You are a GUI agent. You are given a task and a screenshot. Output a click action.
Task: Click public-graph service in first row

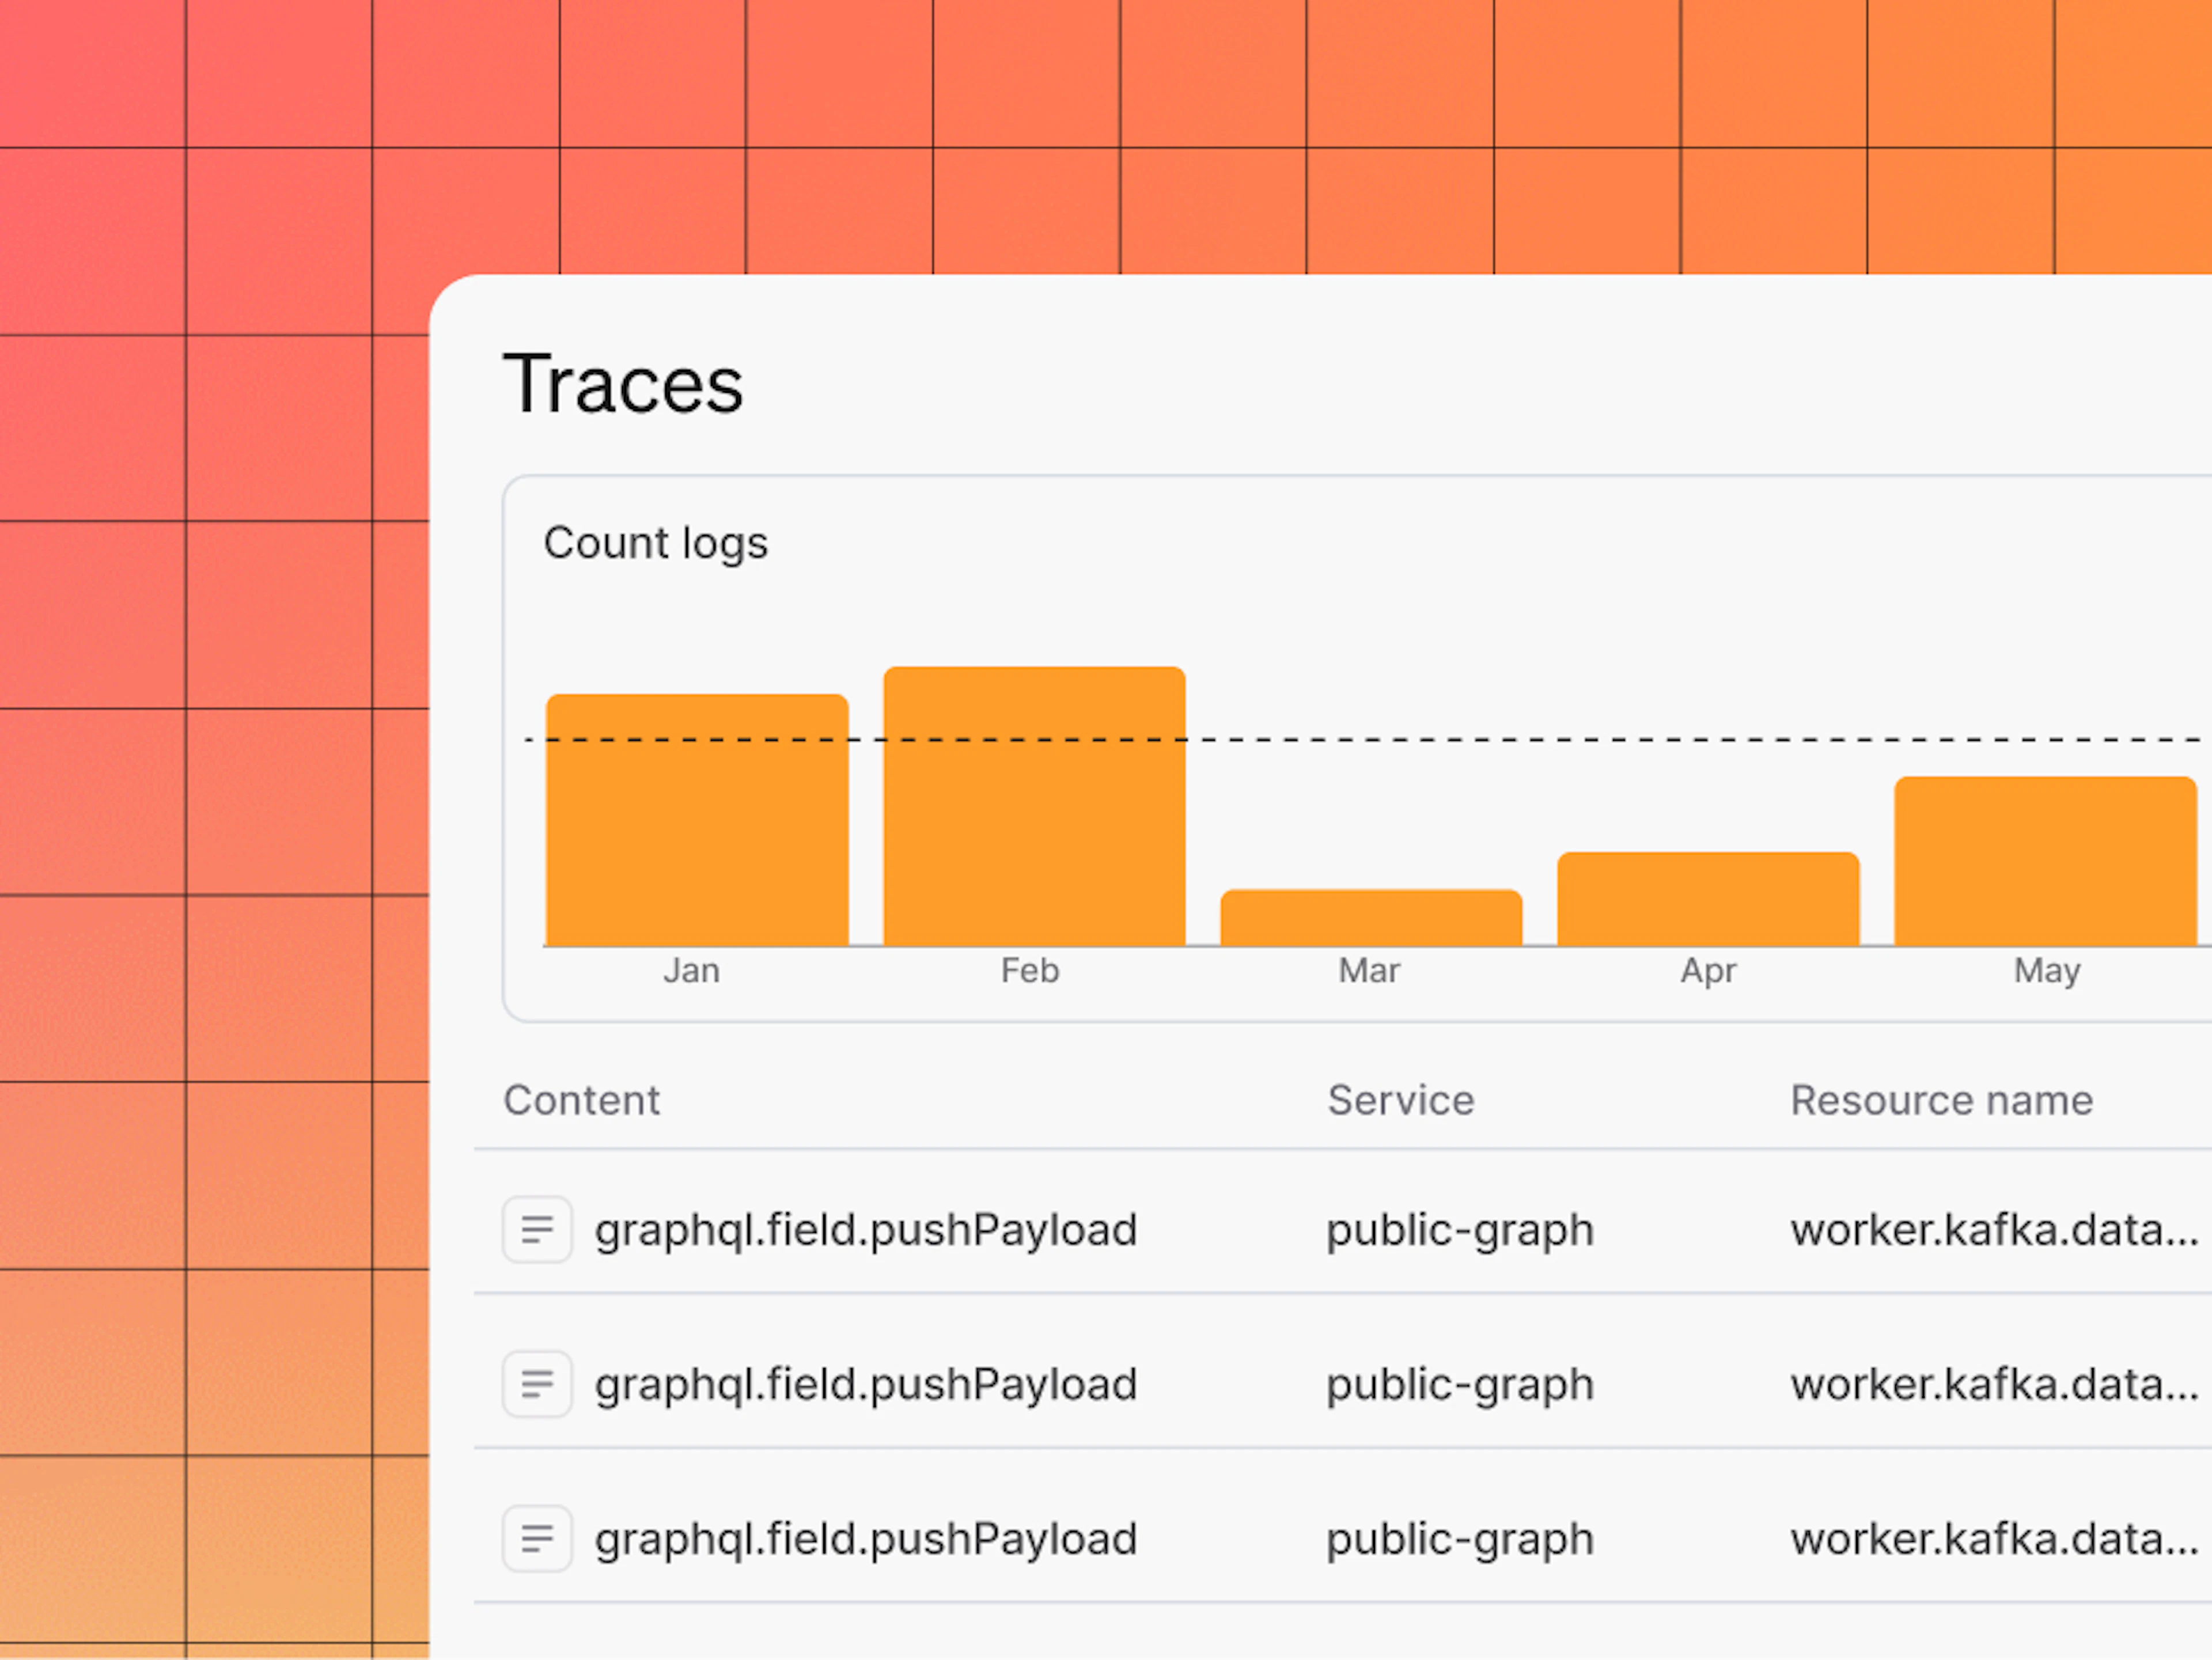click(x=1460, y=1230)
